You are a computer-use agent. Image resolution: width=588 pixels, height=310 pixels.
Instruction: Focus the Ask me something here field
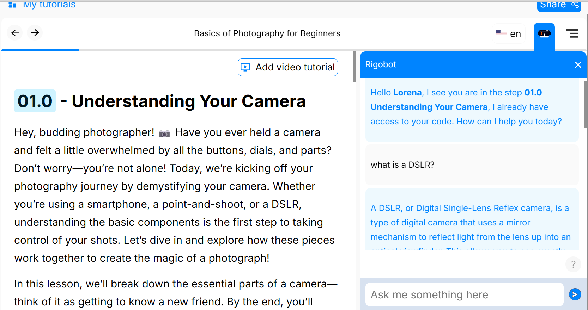tap(464, 294)
